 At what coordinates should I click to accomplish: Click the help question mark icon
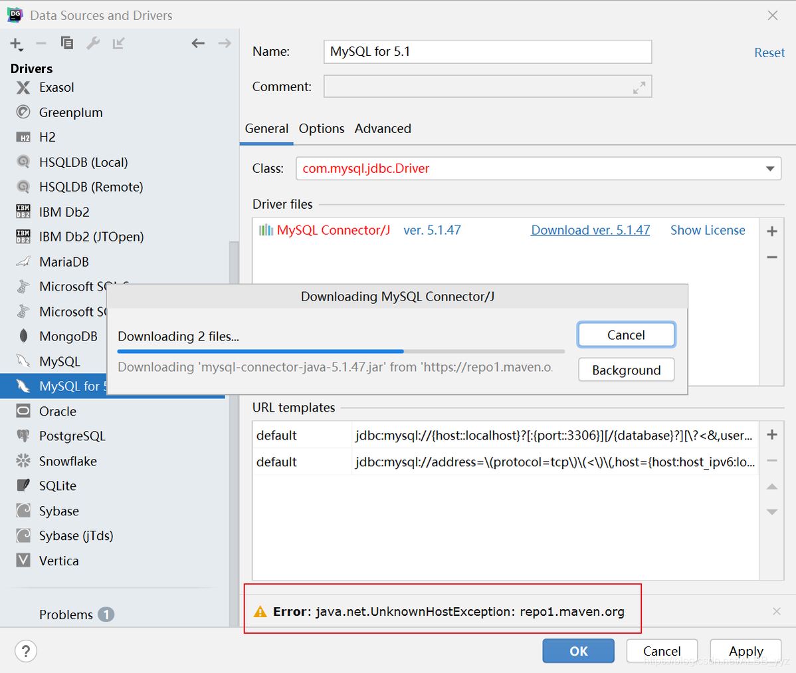click(x=25, y=651)
